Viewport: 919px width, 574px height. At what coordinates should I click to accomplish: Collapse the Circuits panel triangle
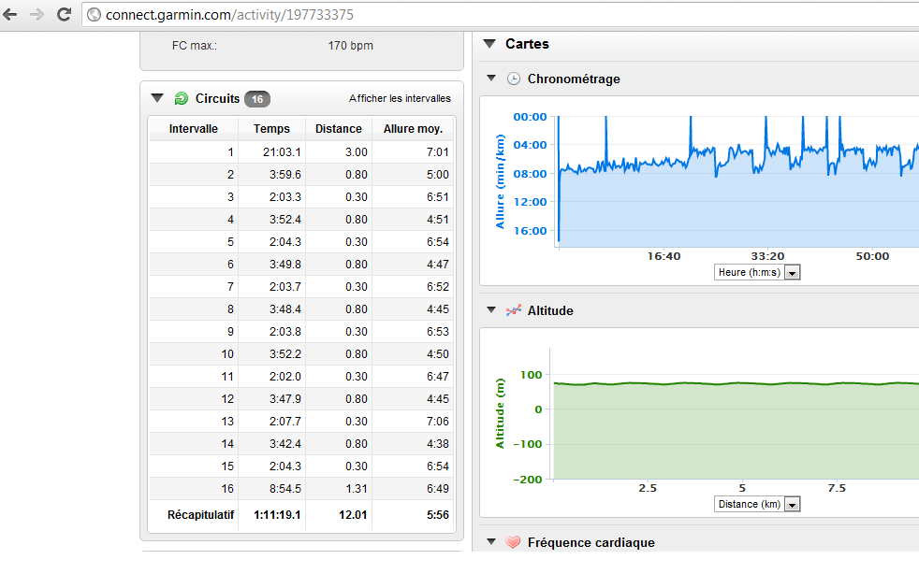click(x=157, y=98)
